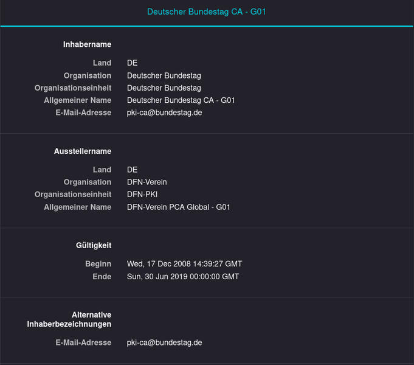Click the Ende label under Gültigkeit
Screen dimensions: 414x365
pos(102,277)
